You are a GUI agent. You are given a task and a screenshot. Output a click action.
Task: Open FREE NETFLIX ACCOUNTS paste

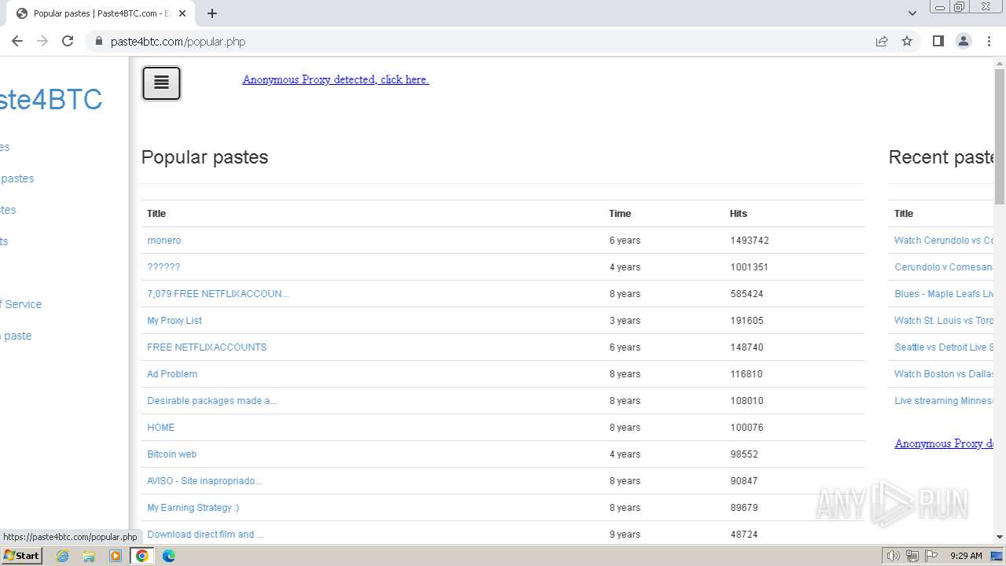tap(207, 347)
